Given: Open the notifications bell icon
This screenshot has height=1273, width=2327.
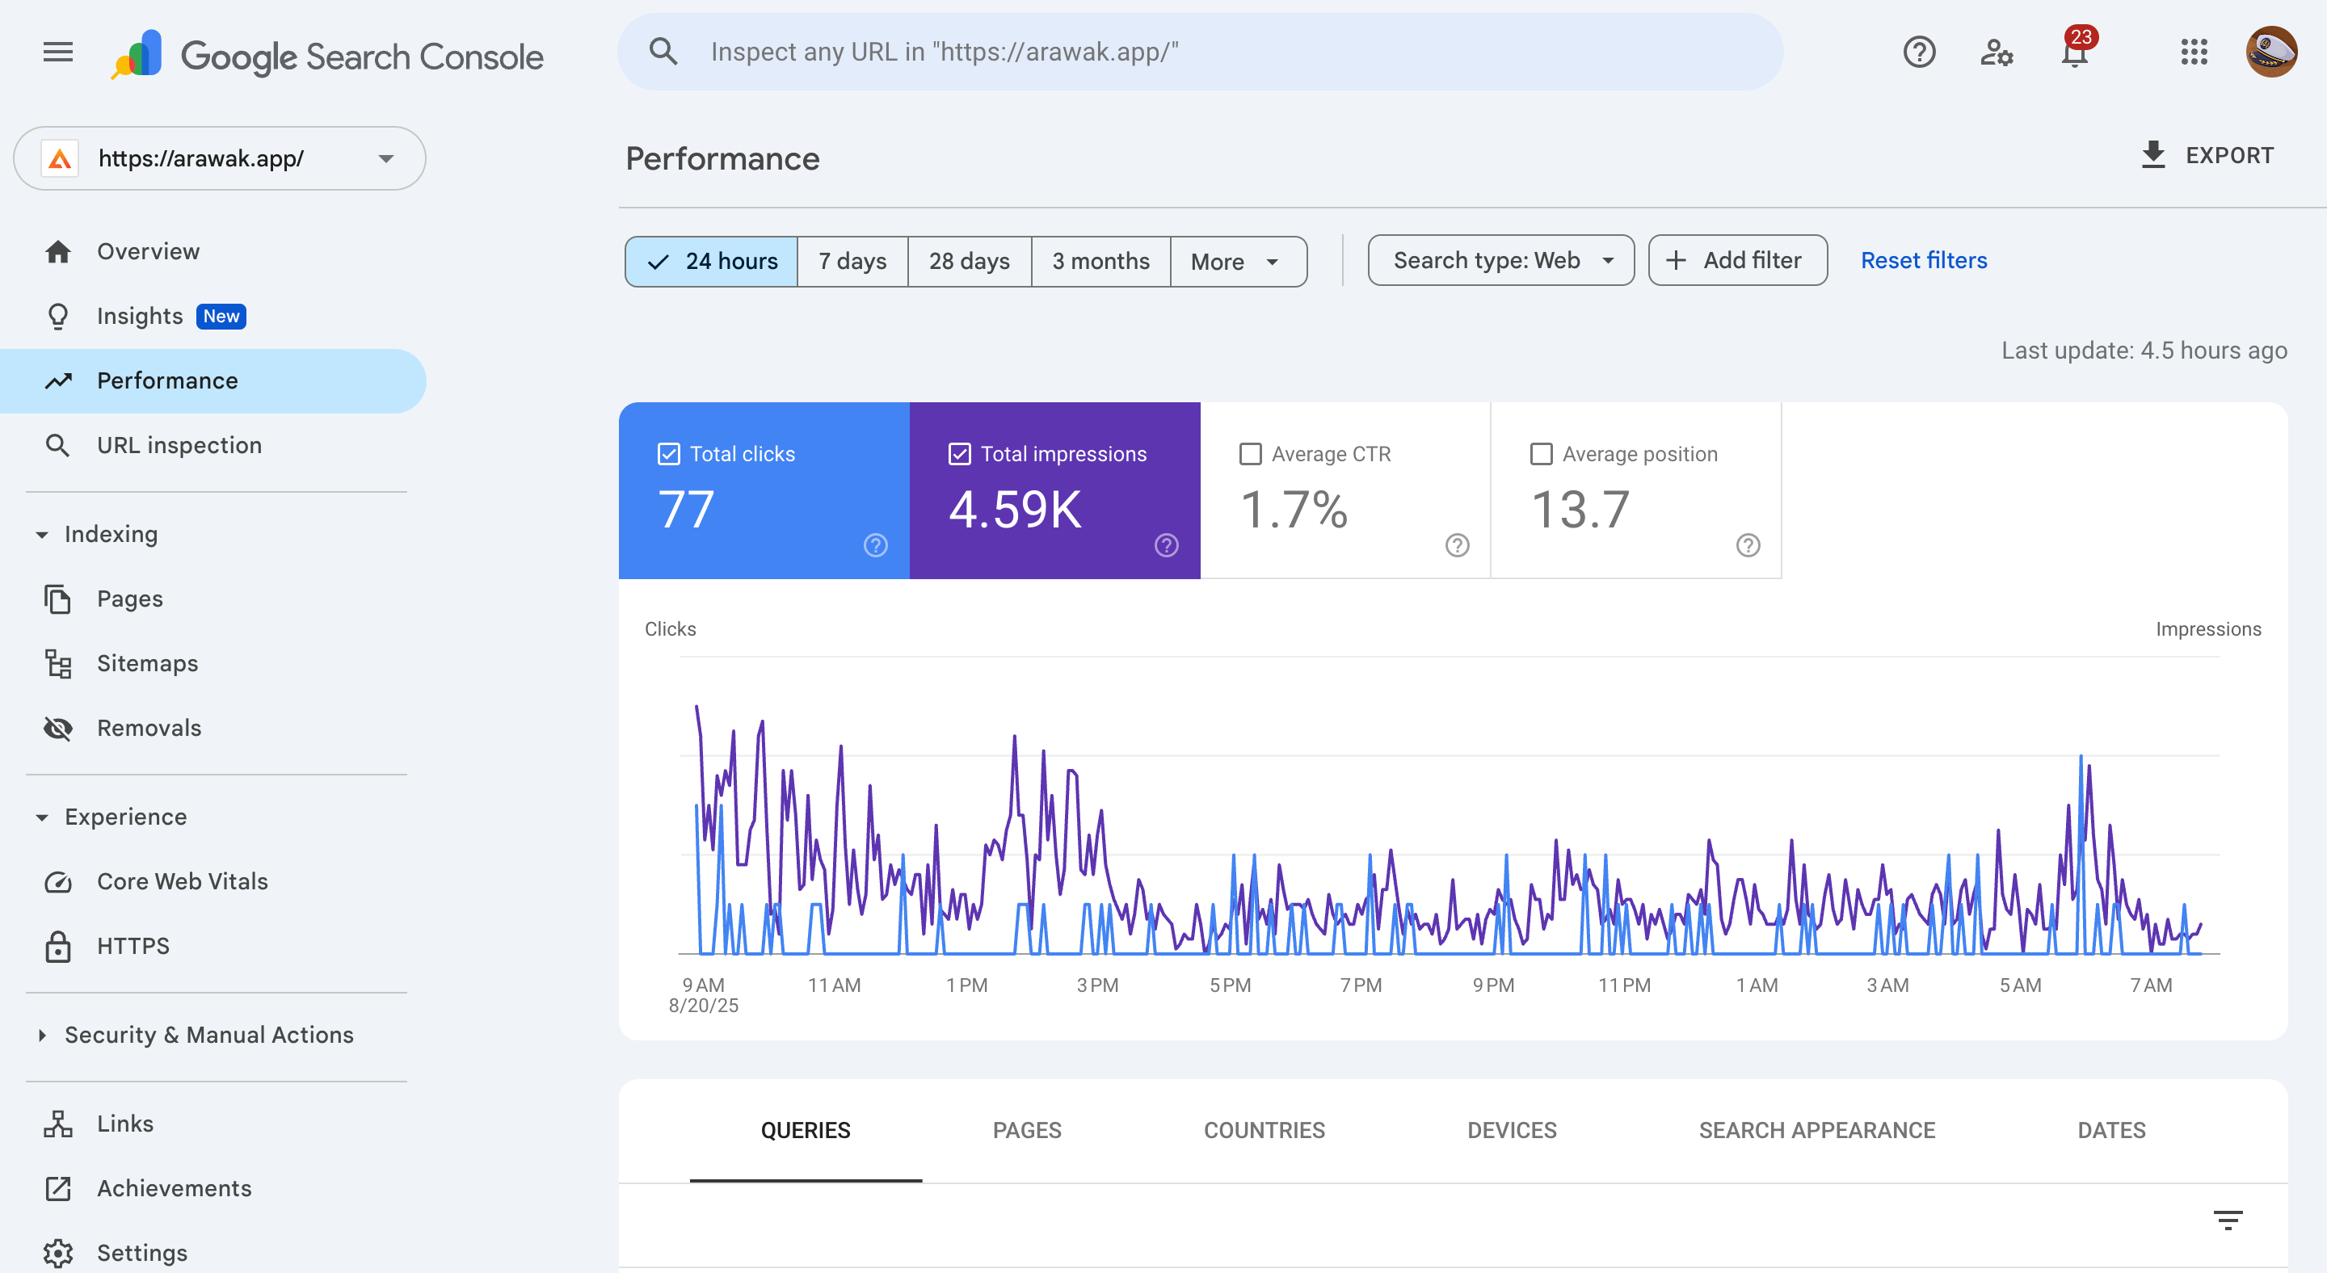Looking at the screenshot, I should pos(2075,54).
